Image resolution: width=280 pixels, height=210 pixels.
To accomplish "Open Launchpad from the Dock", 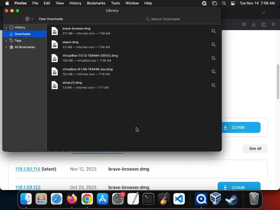I will point(41,199).
